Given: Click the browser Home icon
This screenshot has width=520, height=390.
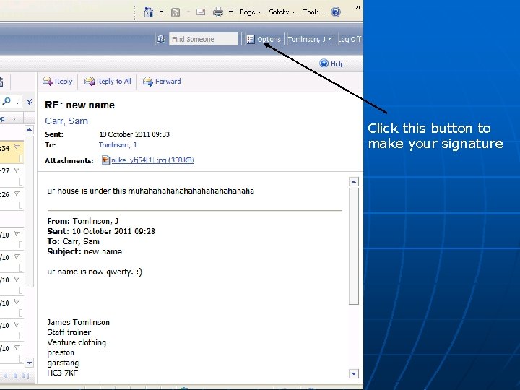Looking at the screenshot, I should tap(148, 12).
